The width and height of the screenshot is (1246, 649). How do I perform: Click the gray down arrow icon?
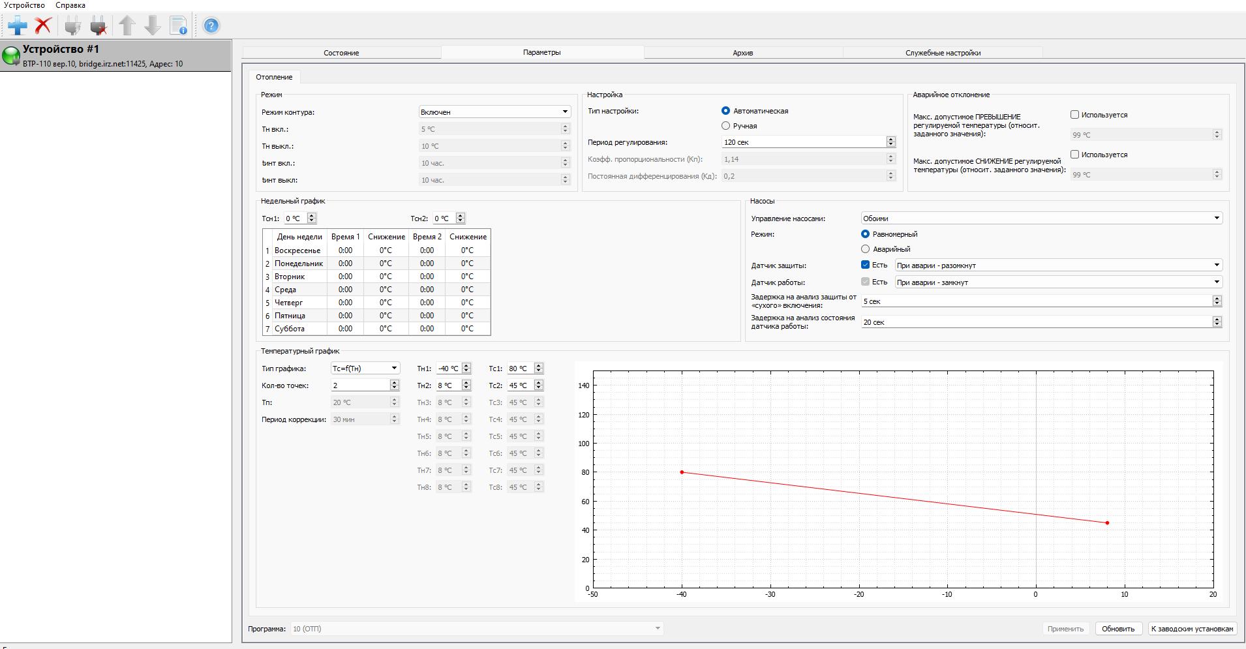pyautogui.click(x=152, y=25)
